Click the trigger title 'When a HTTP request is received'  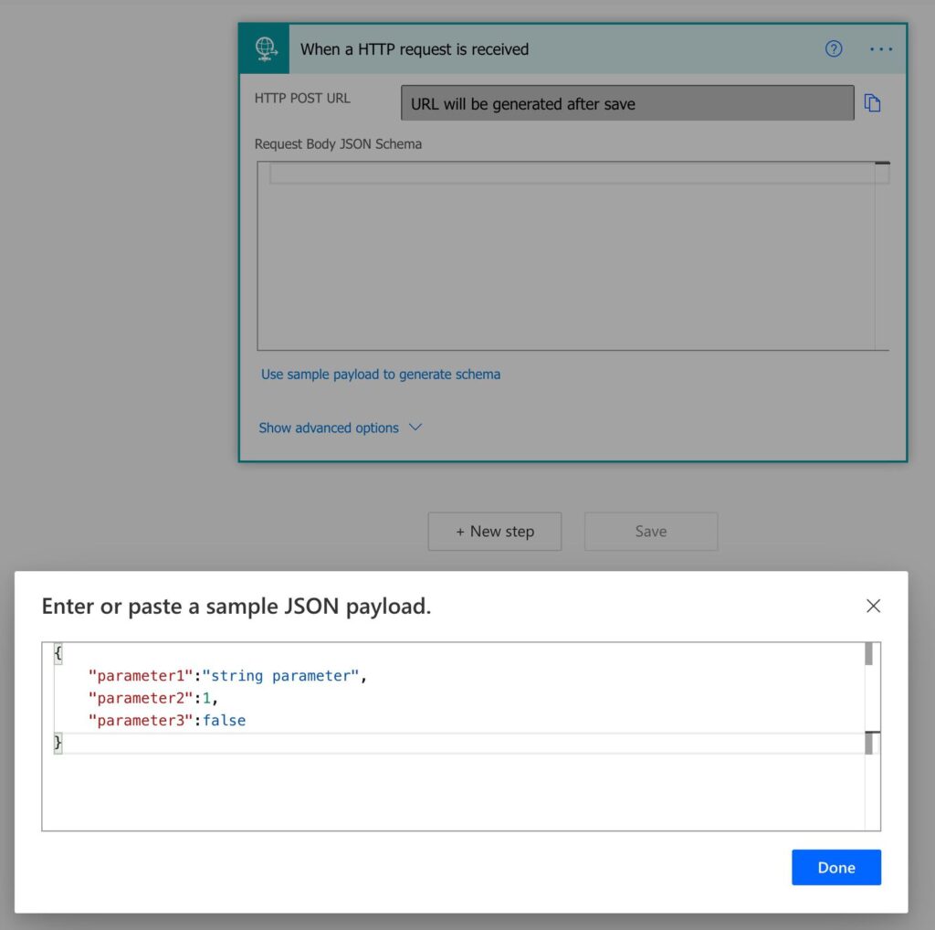click(x=415, y=49)
